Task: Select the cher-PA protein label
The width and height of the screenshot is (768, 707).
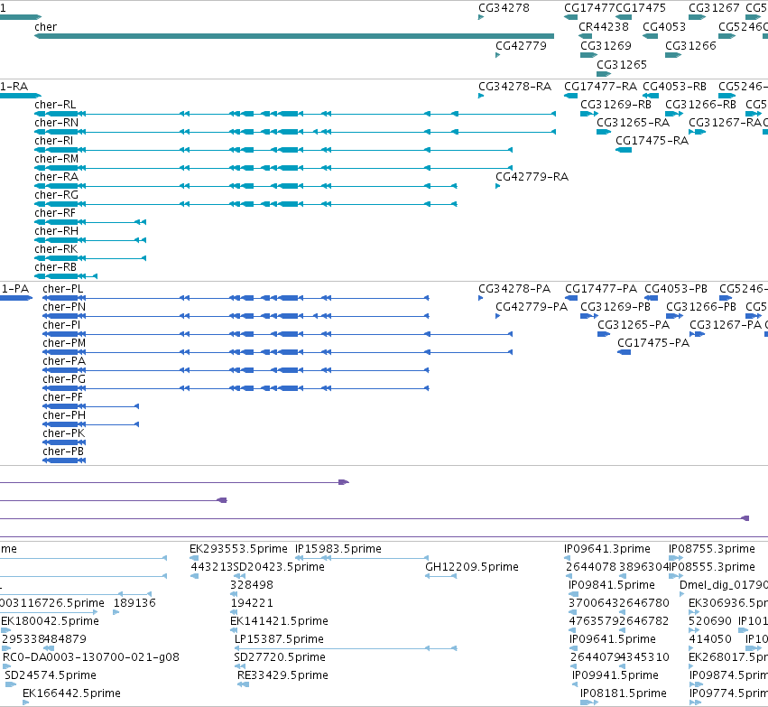Action: (x=64, y=361)
